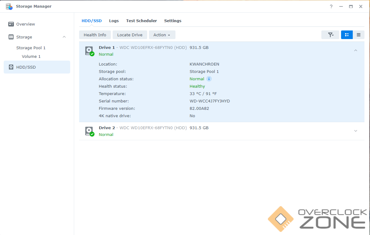
Task: Open the Test Scheduler tab
Action: tap(141, 21)
